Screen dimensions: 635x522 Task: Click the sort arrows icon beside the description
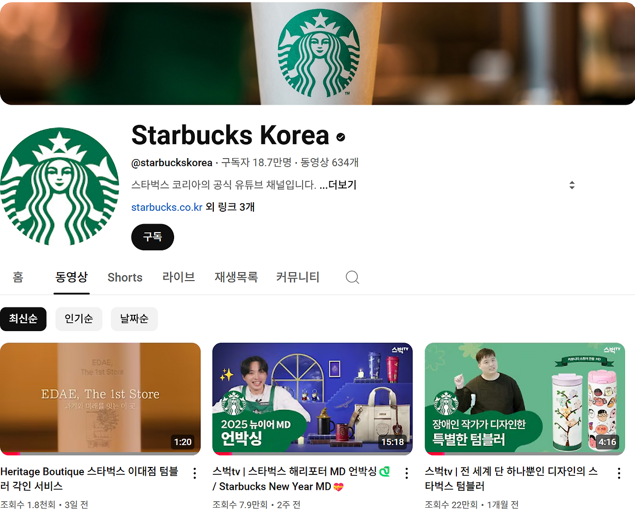click(571, 185)
